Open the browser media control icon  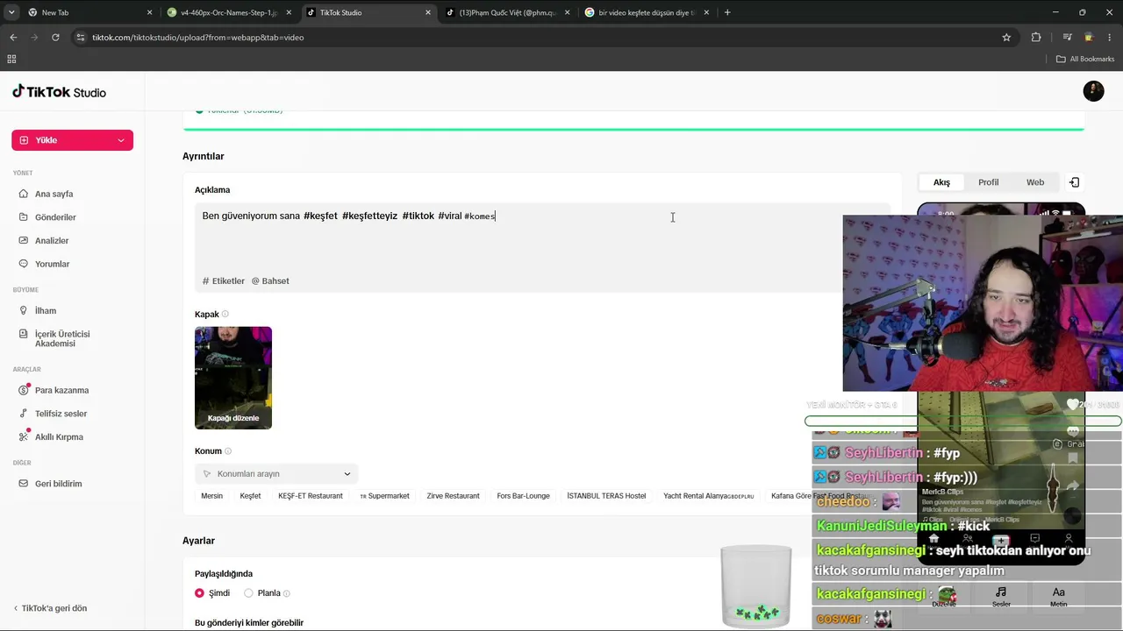click(x=1067, y=38)
